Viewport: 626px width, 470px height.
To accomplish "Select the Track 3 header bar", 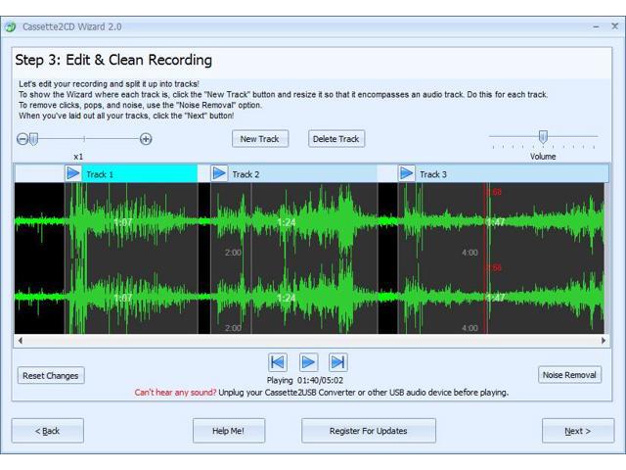I will coord(504,174).
